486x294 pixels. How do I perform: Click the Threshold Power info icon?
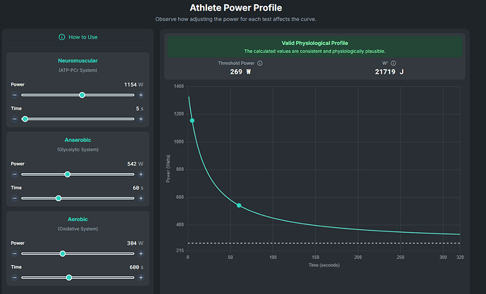[x=260, y=63]
